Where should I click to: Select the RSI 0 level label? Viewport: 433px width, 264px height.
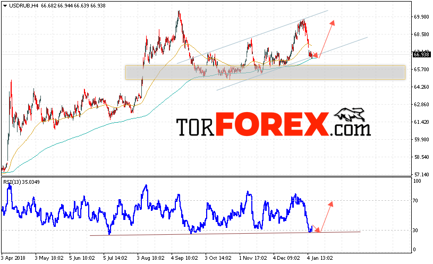click(x=414, y=250)
